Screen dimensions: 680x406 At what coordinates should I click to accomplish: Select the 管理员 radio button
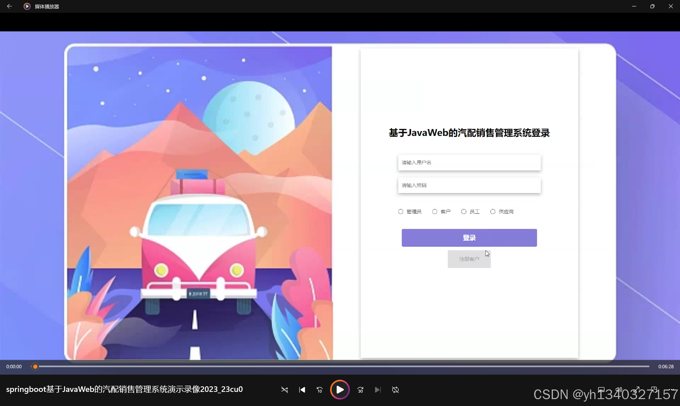[400, 211]
